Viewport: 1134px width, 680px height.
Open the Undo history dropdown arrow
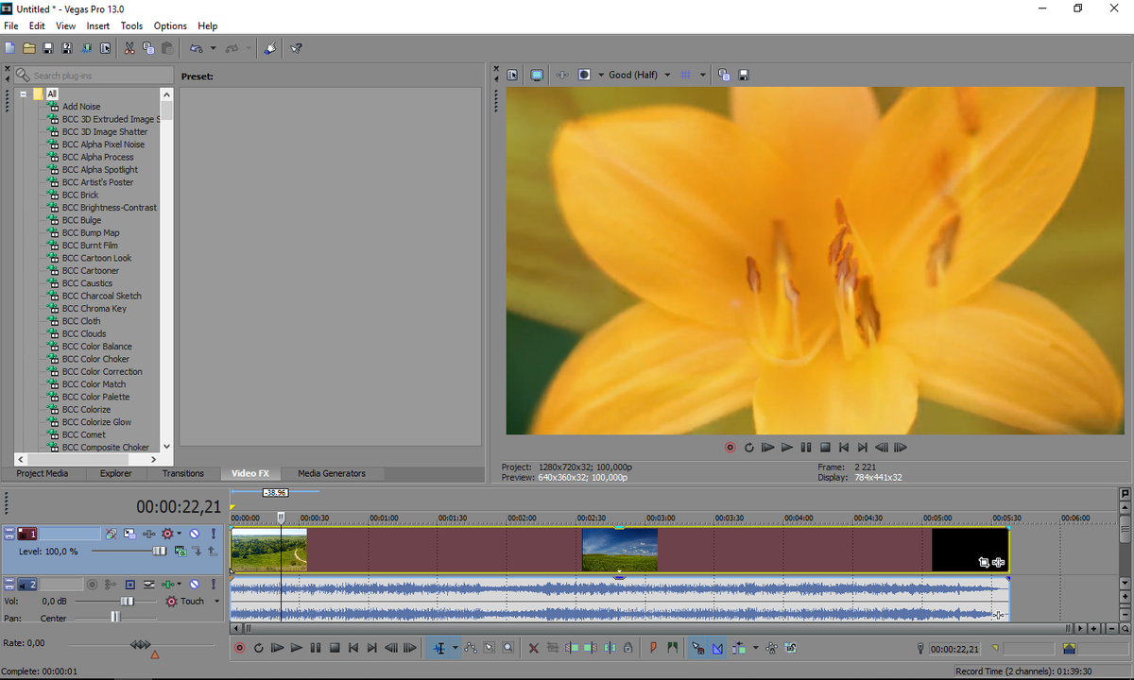point(213,47)
